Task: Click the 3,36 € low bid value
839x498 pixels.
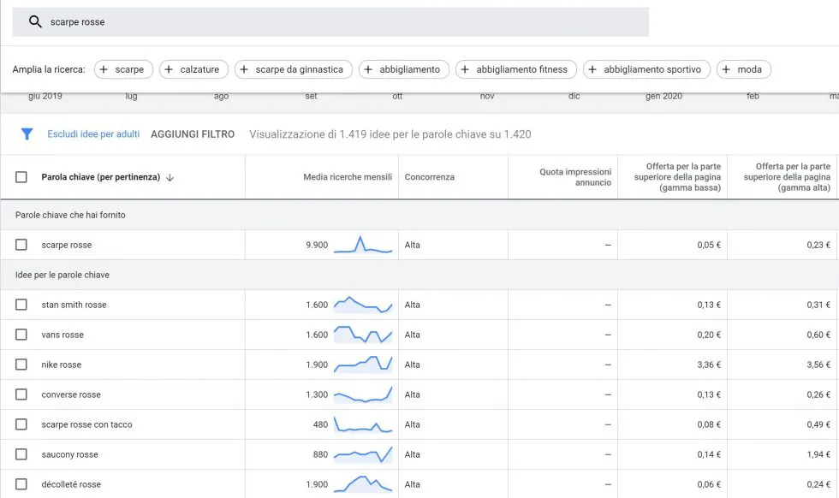Action: (x=709, y=365)
